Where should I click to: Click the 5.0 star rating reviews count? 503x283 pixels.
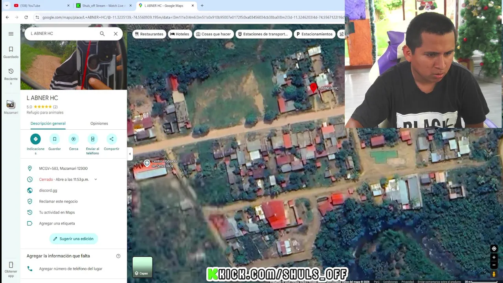tap(55, 107)
